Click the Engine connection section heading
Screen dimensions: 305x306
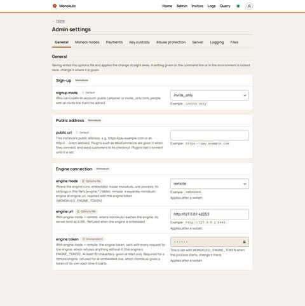click(x=74, y=169)
